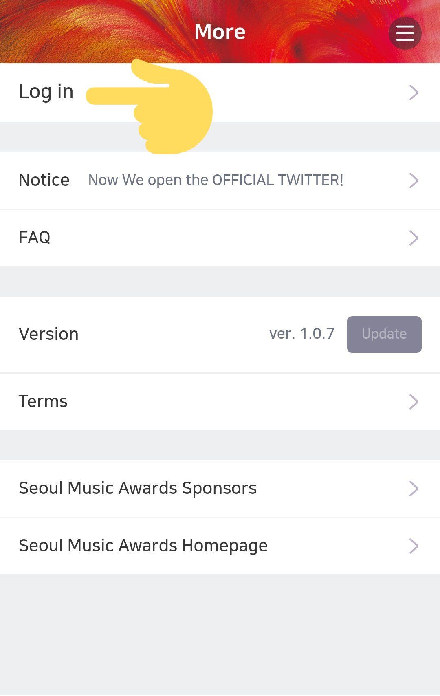The width and height of the screenshot is (440, 696).
Task: Expand the Log in row chevron
Action: pos(413,93)
